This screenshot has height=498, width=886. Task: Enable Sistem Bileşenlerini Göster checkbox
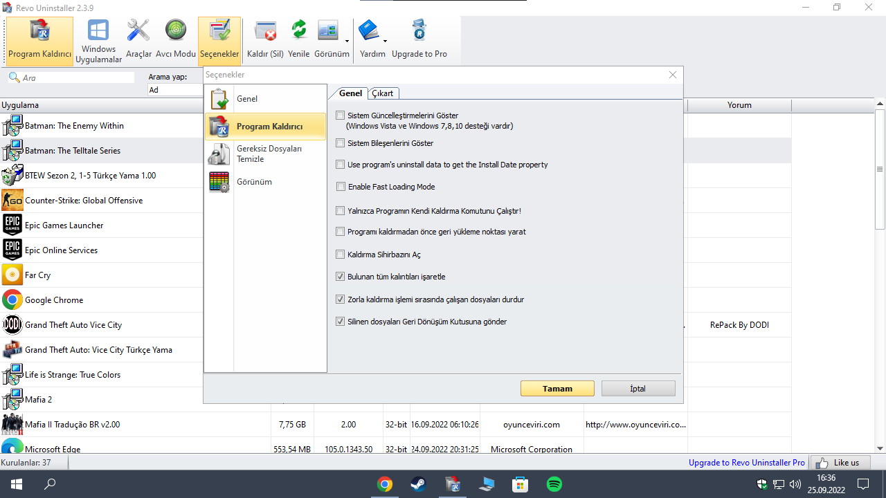[x=340, y=143]
